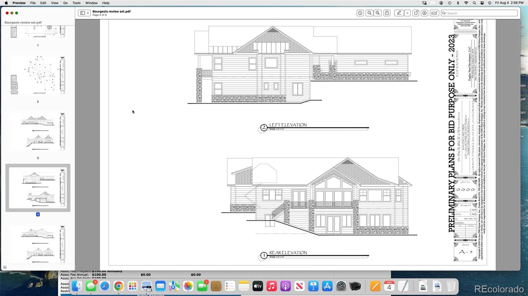Open the Tools menu
The height and width of the screenshot is (296, 528).
point(76,3)
